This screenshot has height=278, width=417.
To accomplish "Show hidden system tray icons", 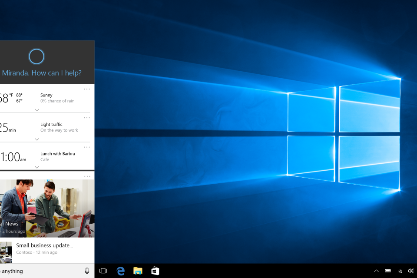I will point(376,271).
